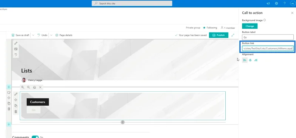Click the expand content double-arrow icon
The image size is (296, 138).
[x=233, y=35]
